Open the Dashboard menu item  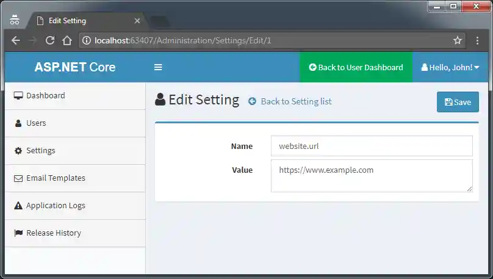tap(75, 96)
